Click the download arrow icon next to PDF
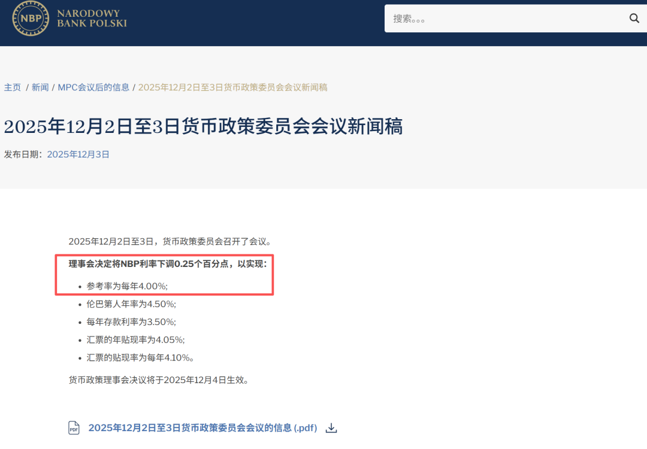This screenshot has width=647, height=449. [x=331, y=427]
